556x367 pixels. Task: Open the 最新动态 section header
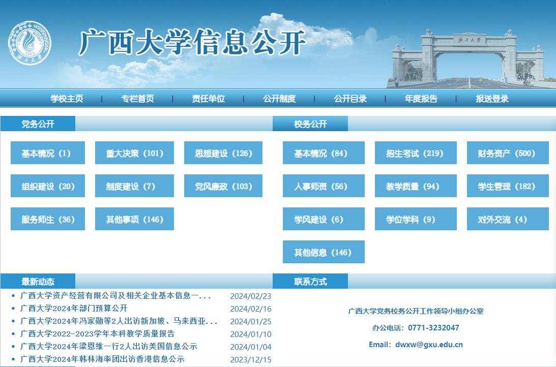tap(38, 281)
